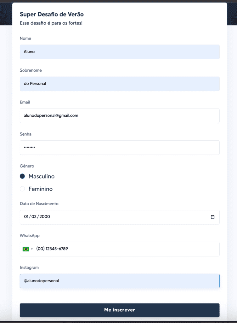The image size is (237, 323).
Task: Click the Sobrenome field with do Personal
Action: coord(120,84)
